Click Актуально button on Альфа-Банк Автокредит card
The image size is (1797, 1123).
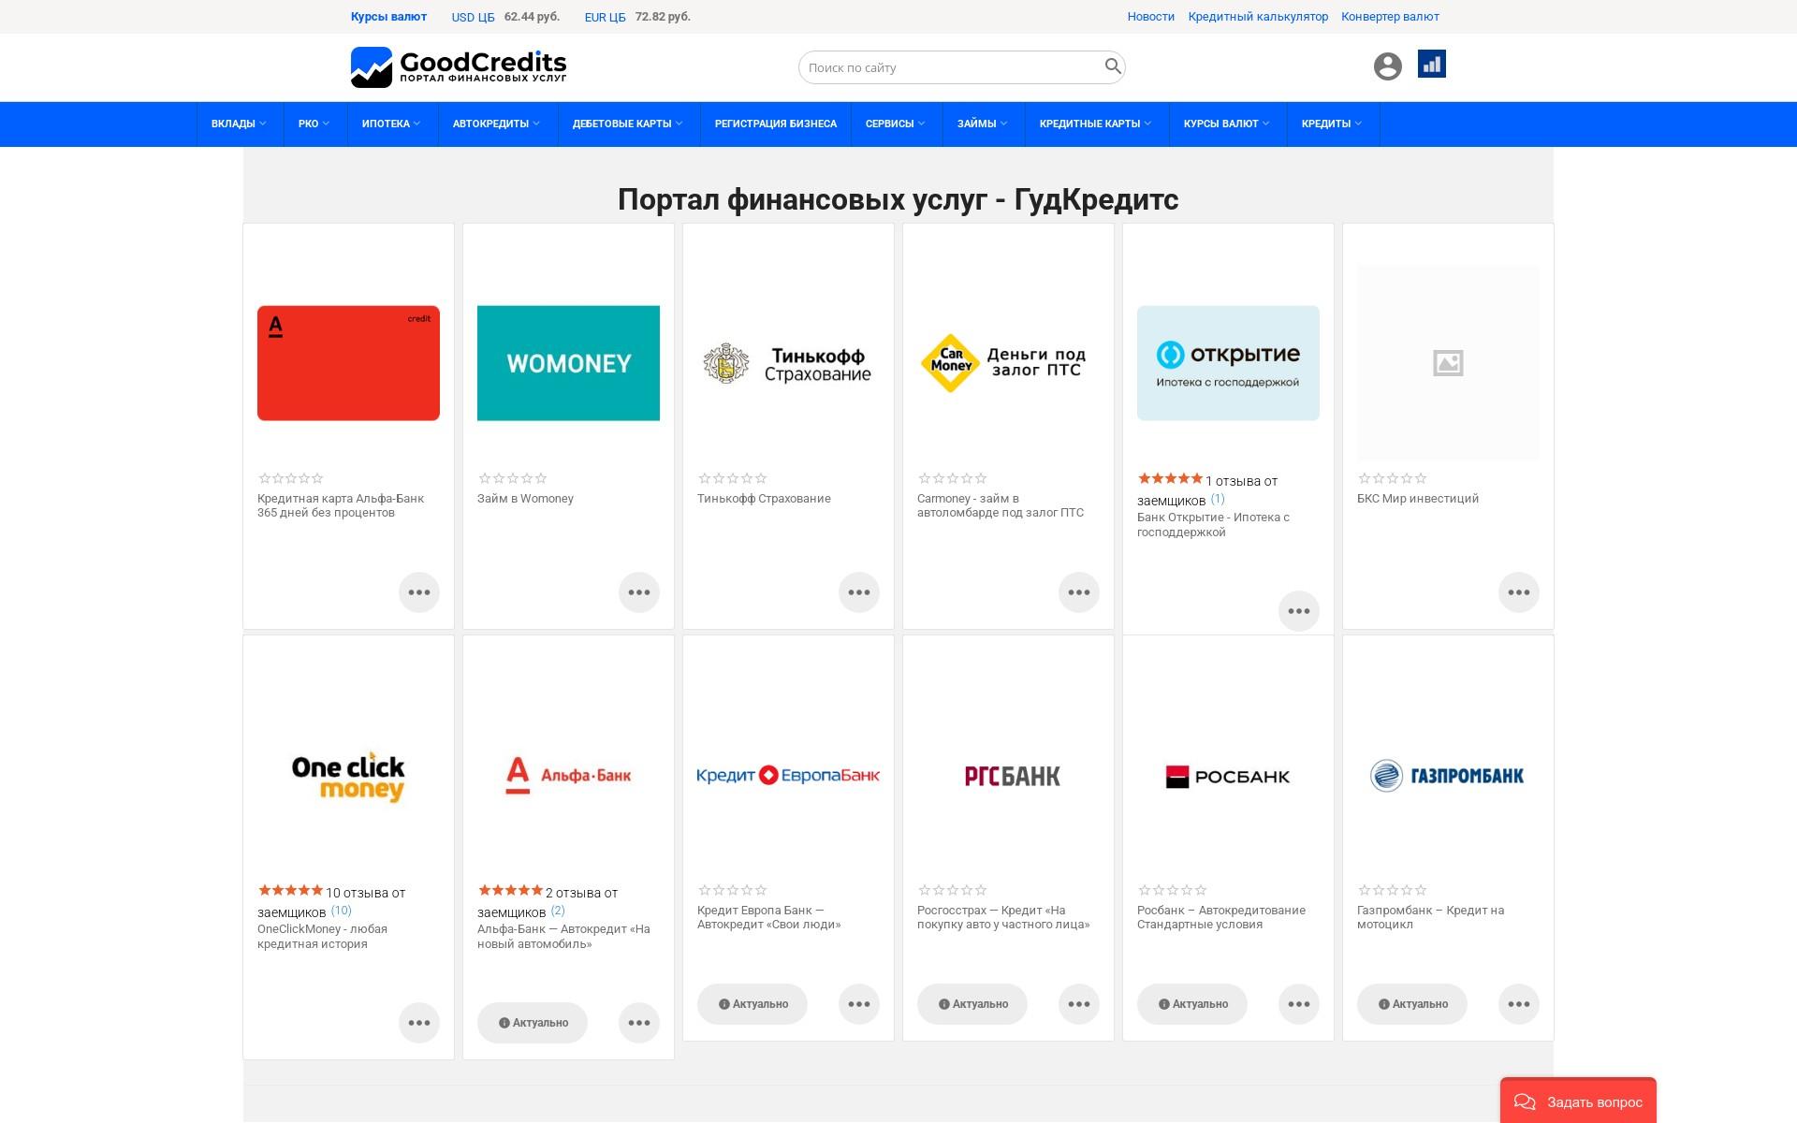533,1023
